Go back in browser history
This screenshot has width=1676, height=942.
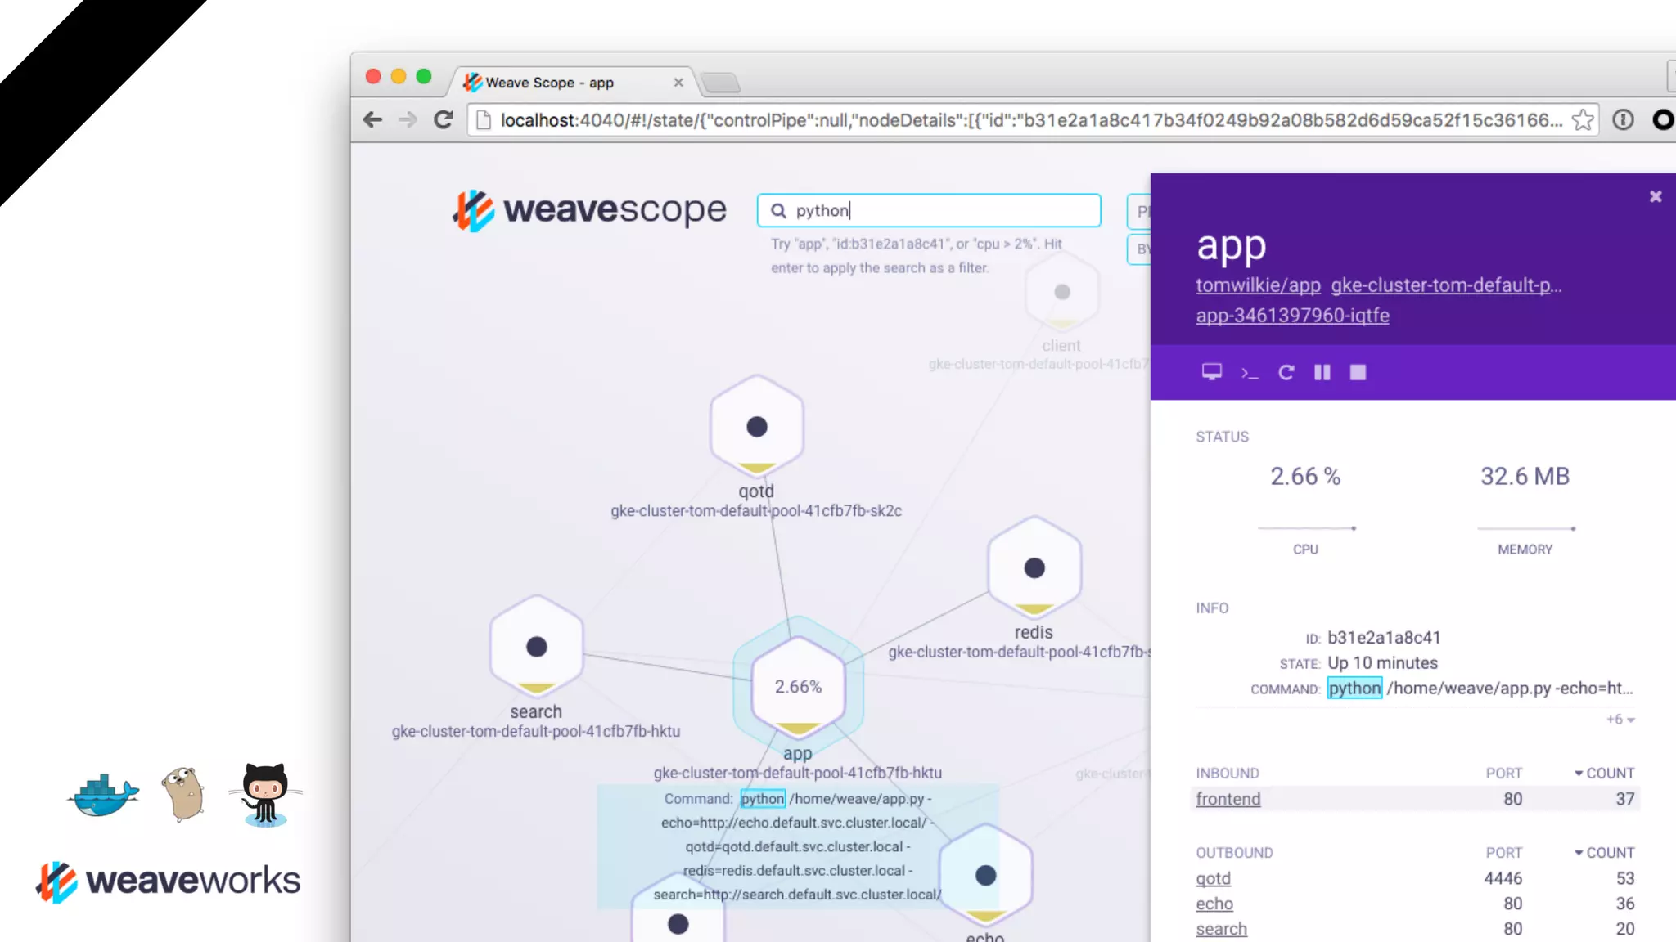(372, 120)
